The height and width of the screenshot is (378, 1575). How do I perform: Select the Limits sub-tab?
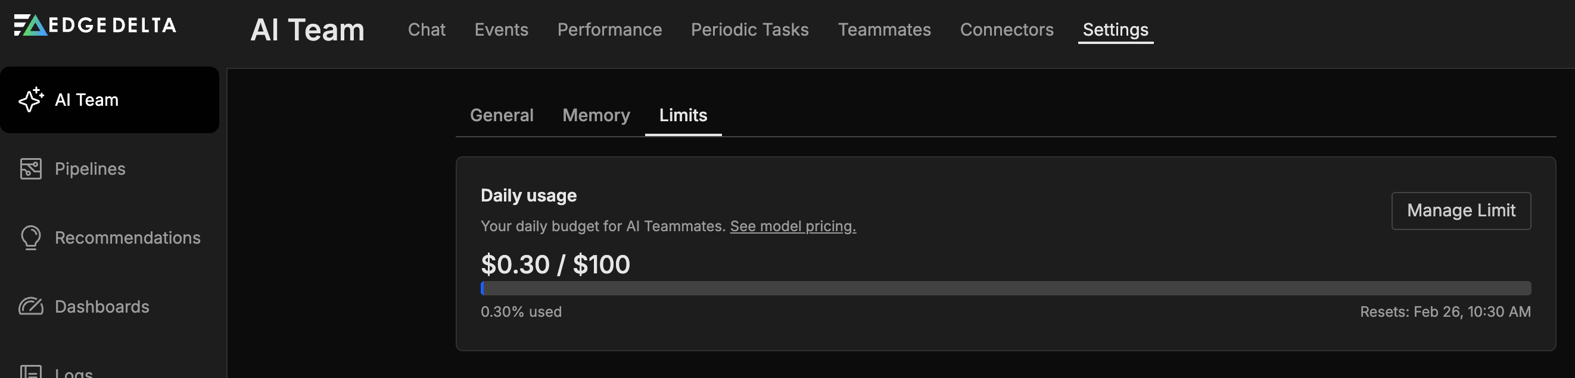coord(683,115)
